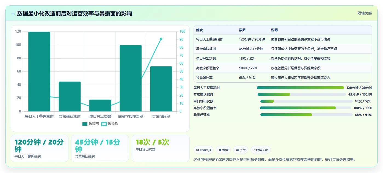Click the 45分钟 / 15分钟 stat card
The image size is (383, 173).
[x=100, y=148]
